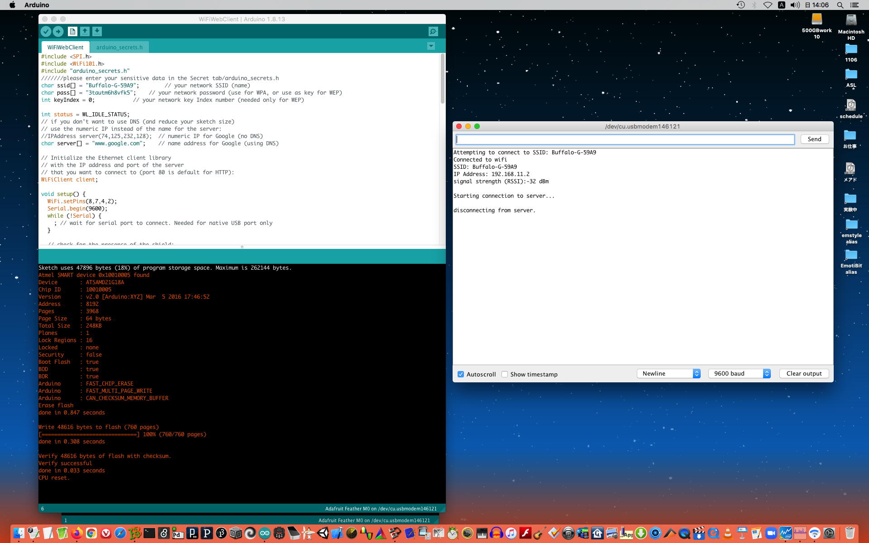
Task: Click the Save sketch down-arrow icon
Action: [97, 31]
